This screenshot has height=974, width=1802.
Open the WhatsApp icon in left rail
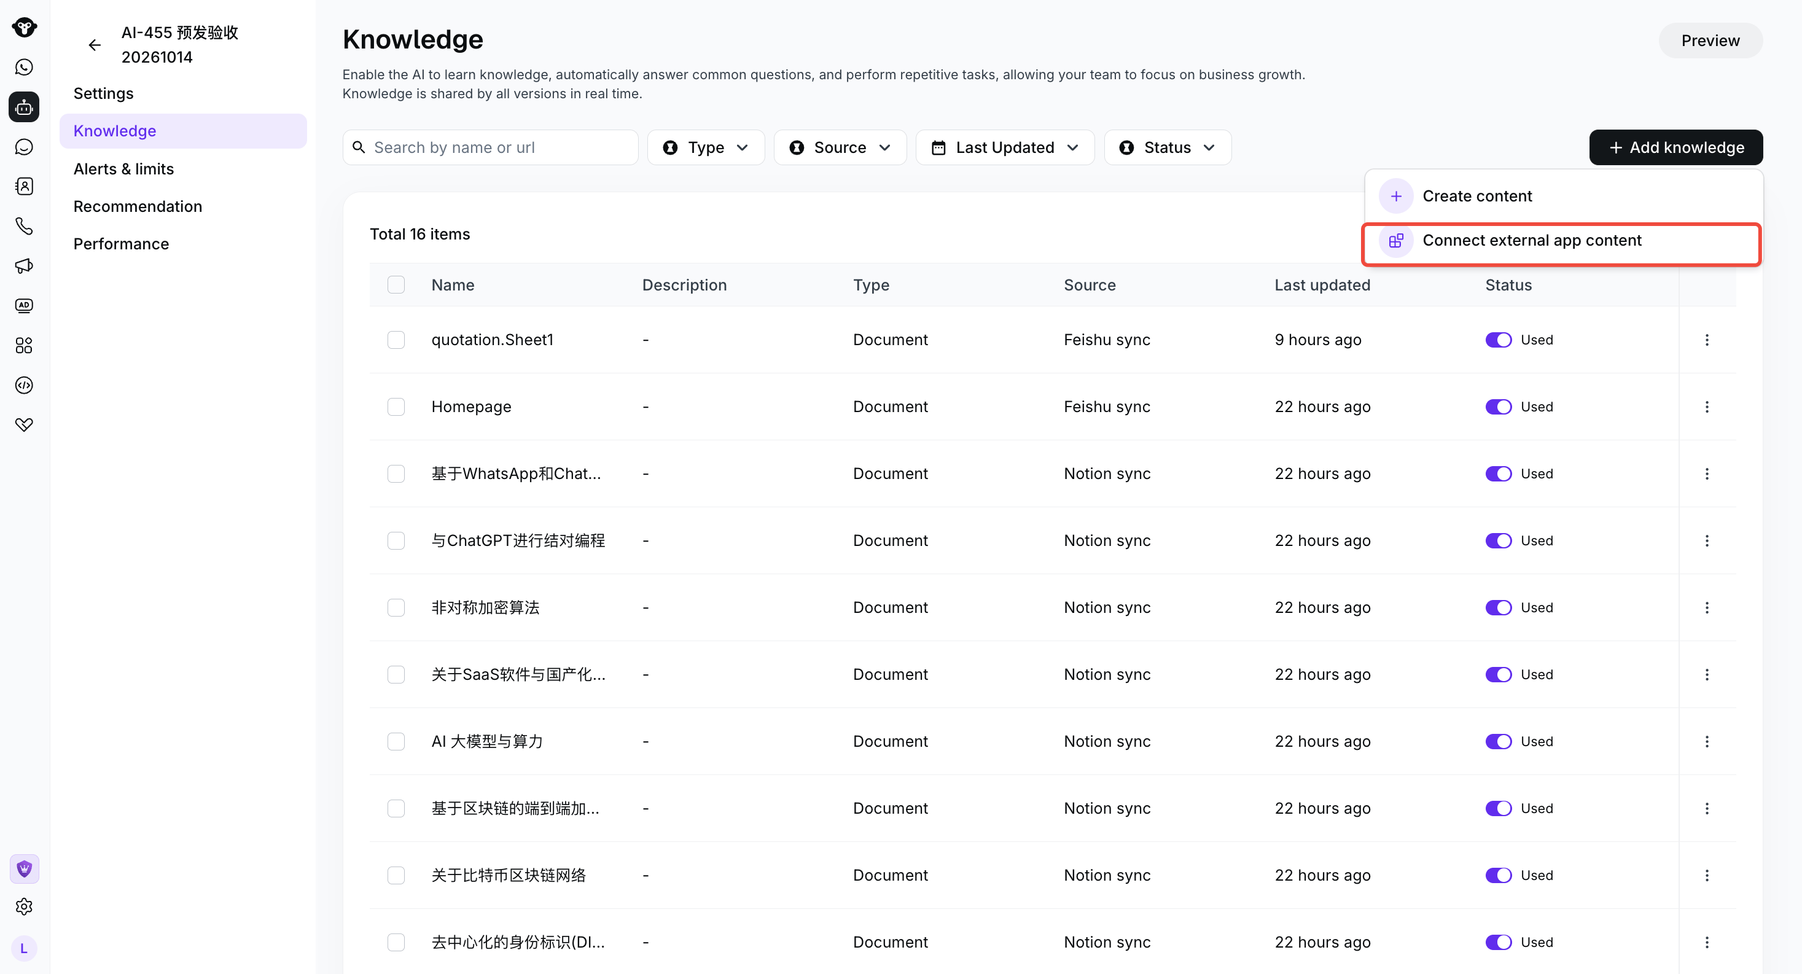25,67
